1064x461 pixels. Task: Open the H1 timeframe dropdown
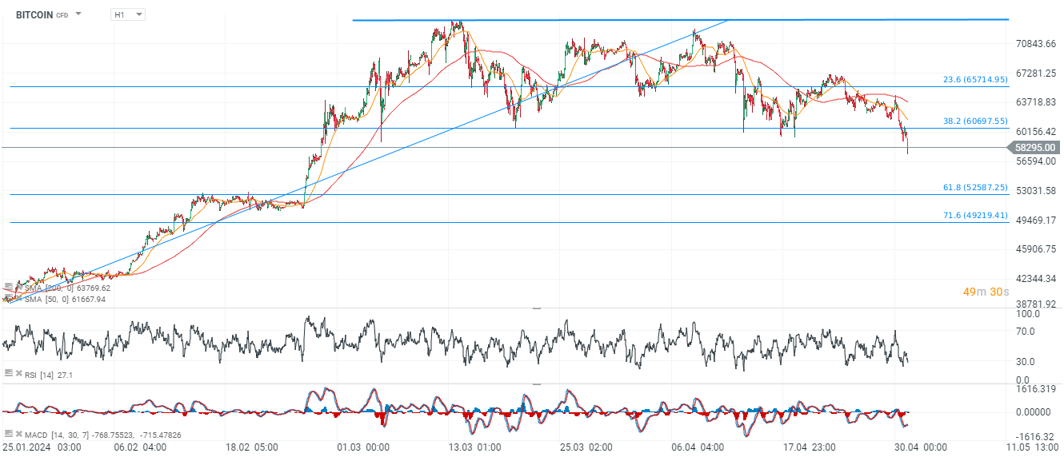tap(128, 14)
